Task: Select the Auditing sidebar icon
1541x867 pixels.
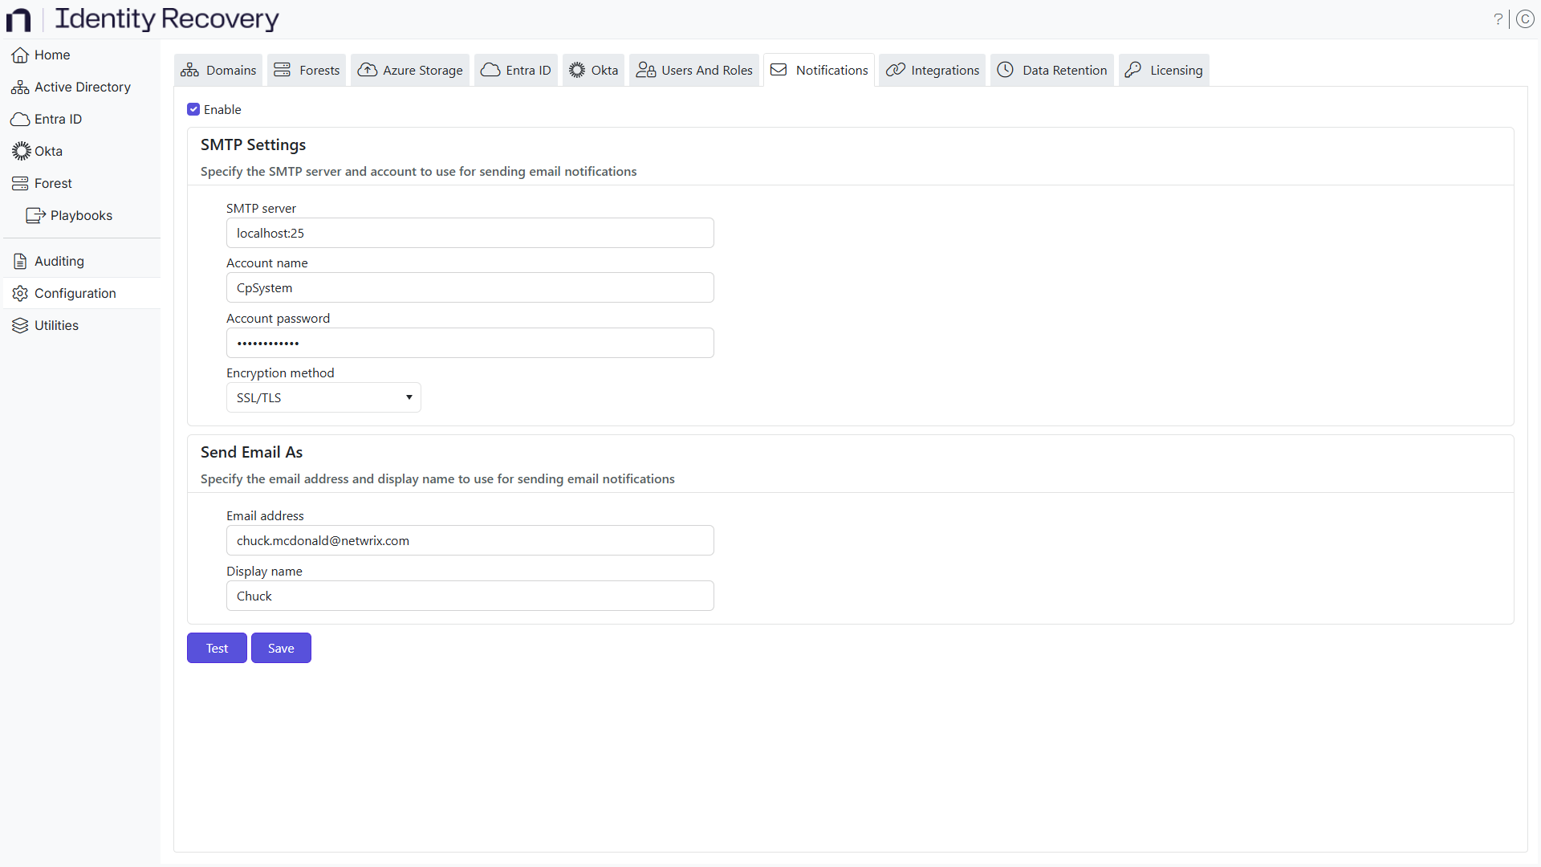Action: 18,261
